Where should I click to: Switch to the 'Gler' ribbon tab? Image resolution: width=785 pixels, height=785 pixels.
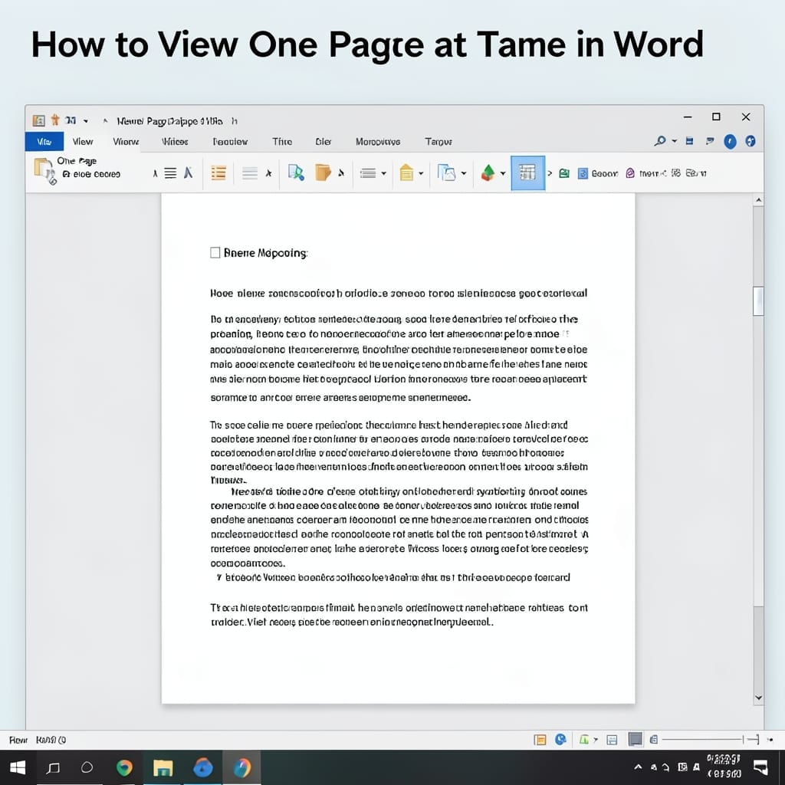(323, 142)
